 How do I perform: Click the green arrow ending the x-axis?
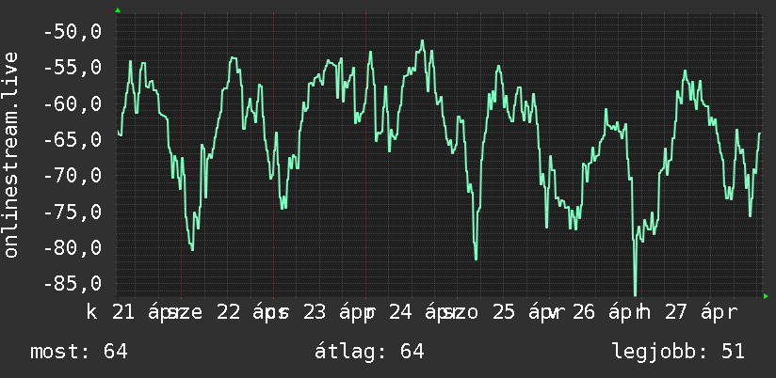(x=766, y=296)
